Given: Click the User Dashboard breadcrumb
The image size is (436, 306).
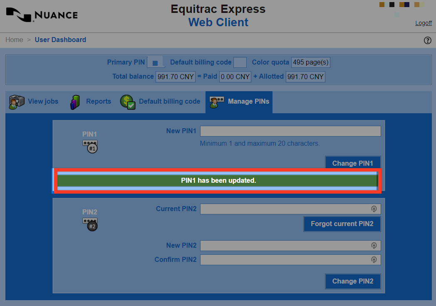Looking at the screenshot, I should click(60, 40).
